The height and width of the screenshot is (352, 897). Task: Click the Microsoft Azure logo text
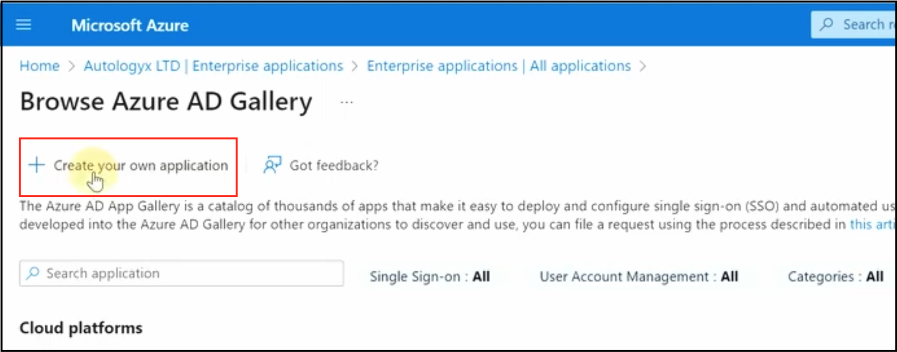point(130,26)
